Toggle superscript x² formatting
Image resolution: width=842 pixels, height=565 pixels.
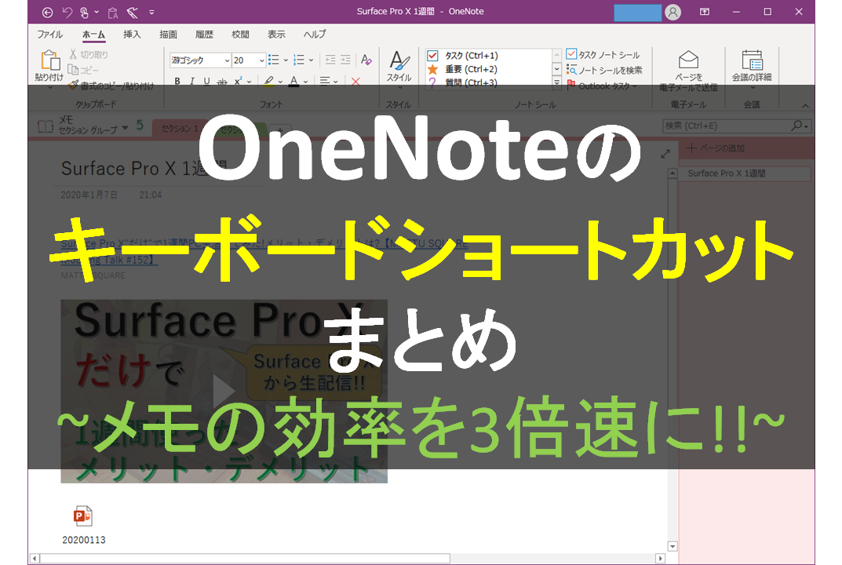(x=238, y=82)
